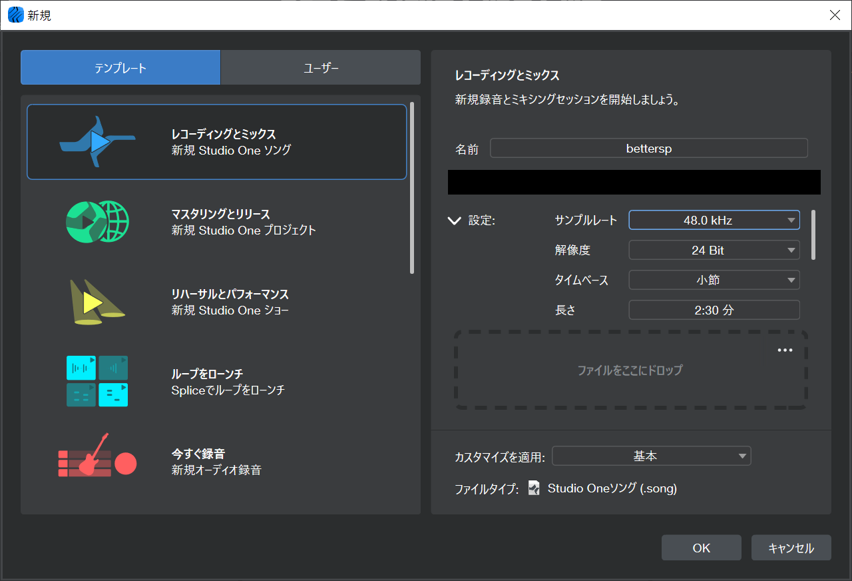Confirm with the OK button
Image resolution: width=852 pixels, height=581 pixels.
[702, 548]
